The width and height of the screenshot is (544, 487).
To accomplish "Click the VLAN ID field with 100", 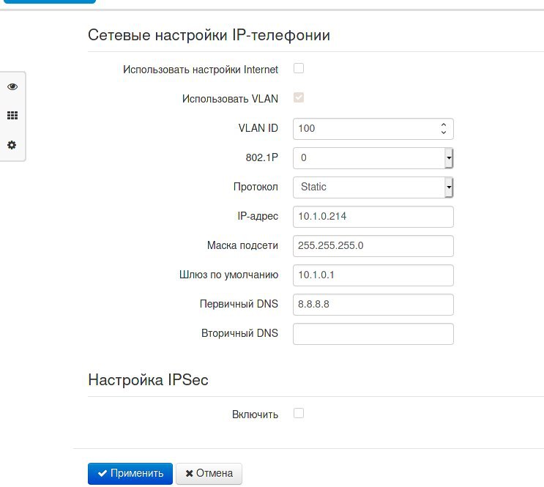I will point(373,129).
